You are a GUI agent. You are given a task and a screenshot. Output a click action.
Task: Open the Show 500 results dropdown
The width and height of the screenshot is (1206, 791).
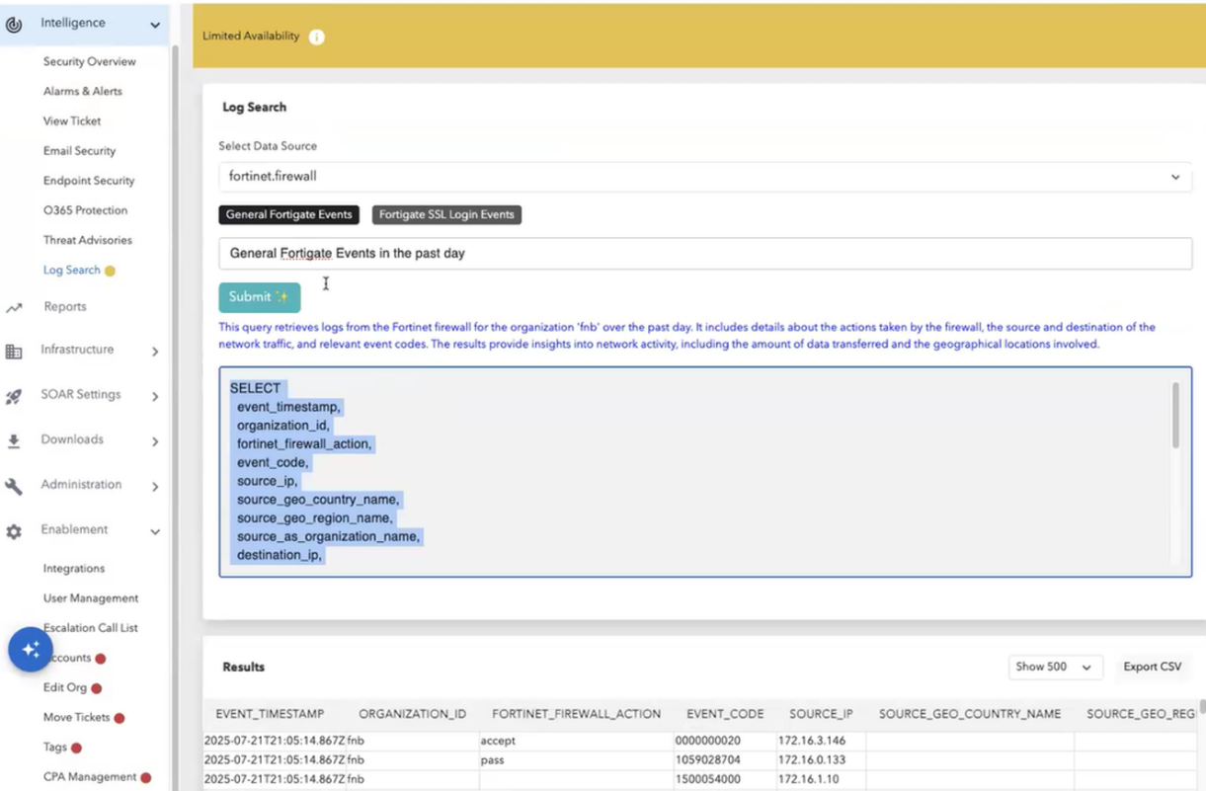pos(1055,668)
